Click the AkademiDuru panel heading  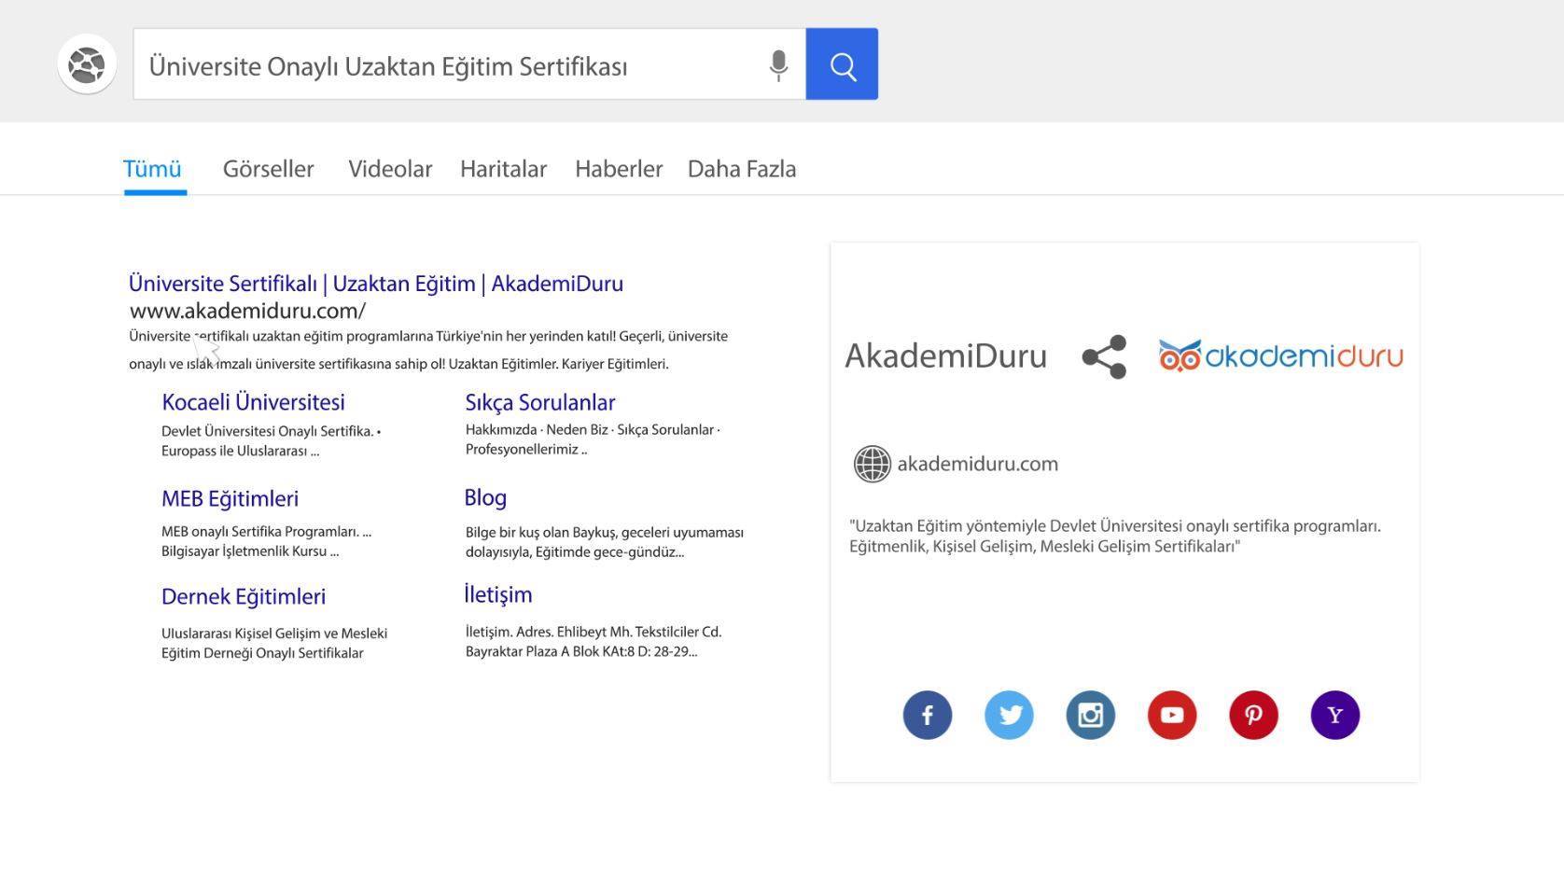pos(946,355)
